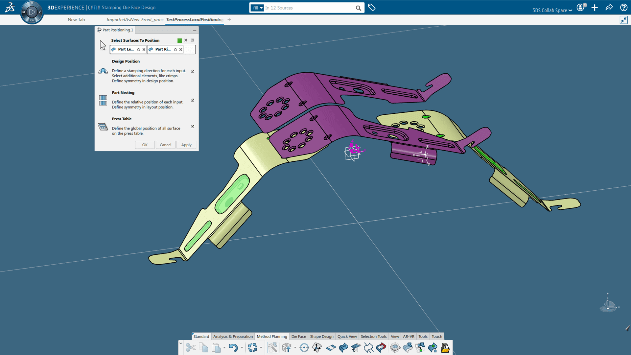Click the AR-VR tab in bottom toolbar
Image resolution: width=631 pixels, height=355 pixels.
pyautogui.click(x=408, y=336)
